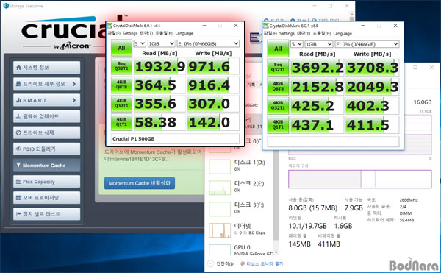Open 도움말(H) menu in right CrystalDiskMark
The width and height of the screenshot is (441, 273).
click(321, 34)
